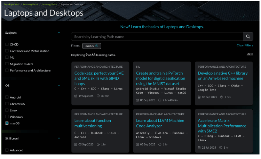Click clock icon on SME2 matrix multiplication card

click(x=221, y=148)
